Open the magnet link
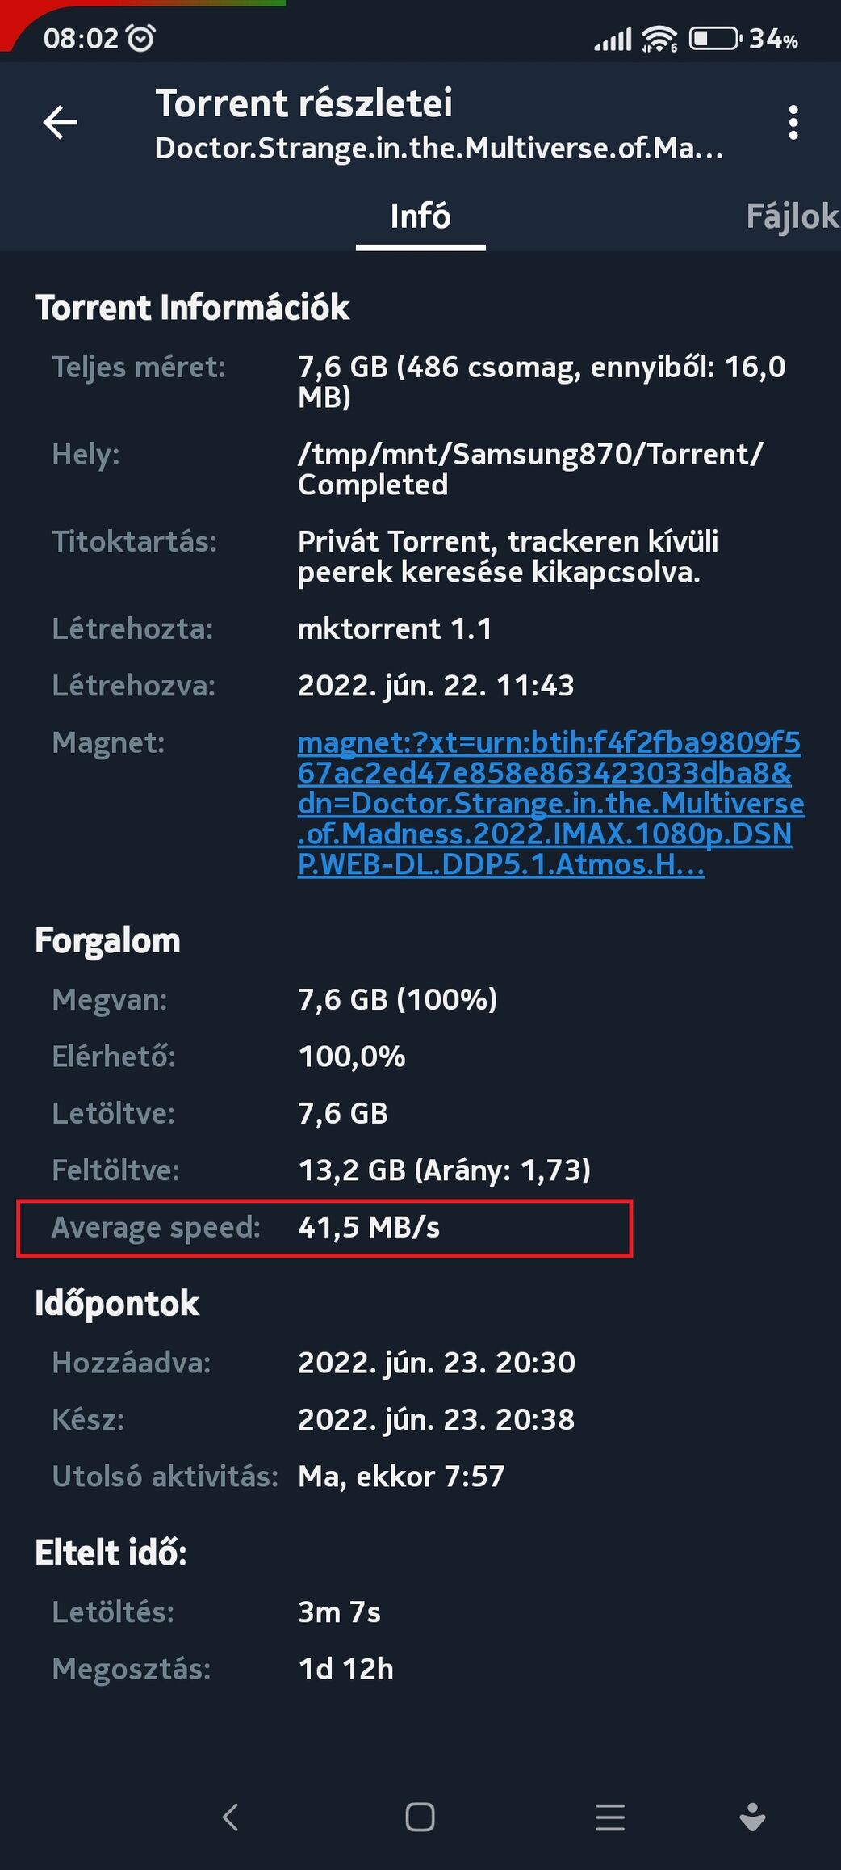 550,803
